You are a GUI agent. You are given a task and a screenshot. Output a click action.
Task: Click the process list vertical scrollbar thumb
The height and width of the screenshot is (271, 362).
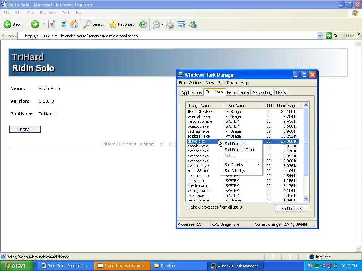tap(306, 142)
